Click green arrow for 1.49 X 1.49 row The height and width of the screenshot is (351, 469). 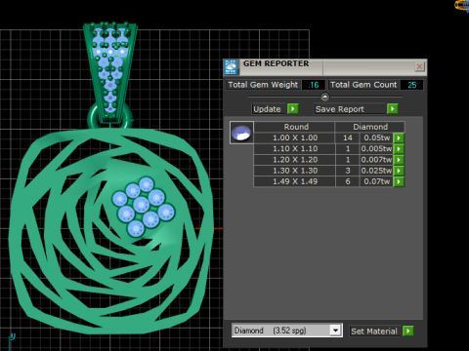pos(399,181)
